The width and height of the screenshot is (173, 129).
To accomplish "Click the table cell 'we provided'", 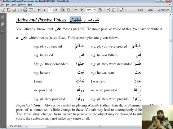I will pos(43,90).
